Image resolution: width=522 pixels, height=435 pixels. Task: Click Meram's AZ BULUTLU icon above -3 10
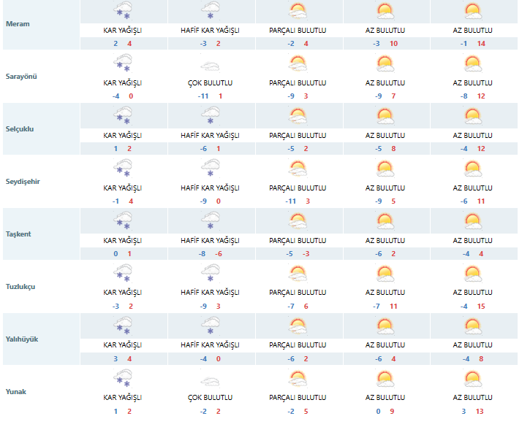385,12
